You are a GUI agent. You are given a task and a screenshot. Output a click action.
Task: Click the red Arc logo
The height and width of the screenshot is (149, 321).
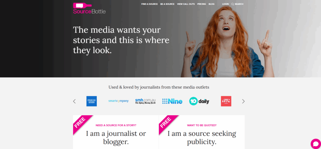click(x=226, y=101)
